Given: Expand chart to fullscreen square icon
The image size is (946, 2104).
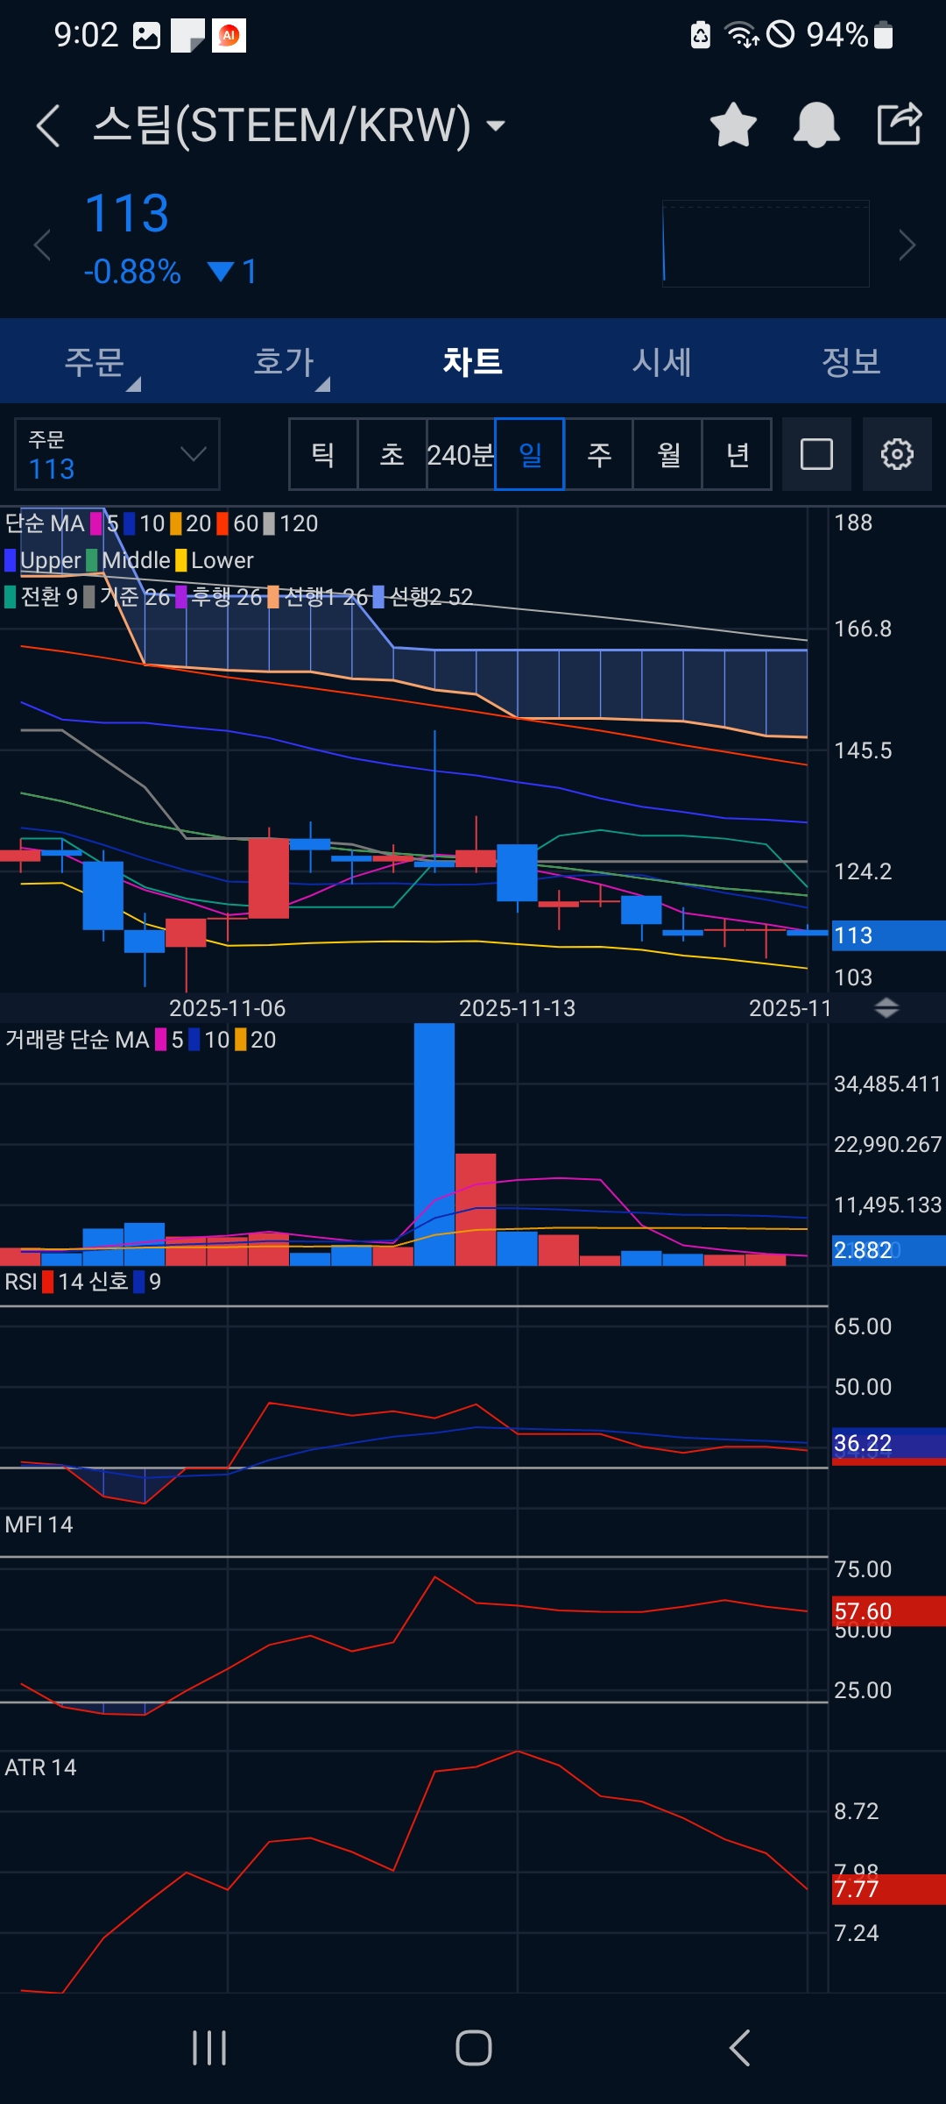Looking at the screenshot, I should (816, 454).
